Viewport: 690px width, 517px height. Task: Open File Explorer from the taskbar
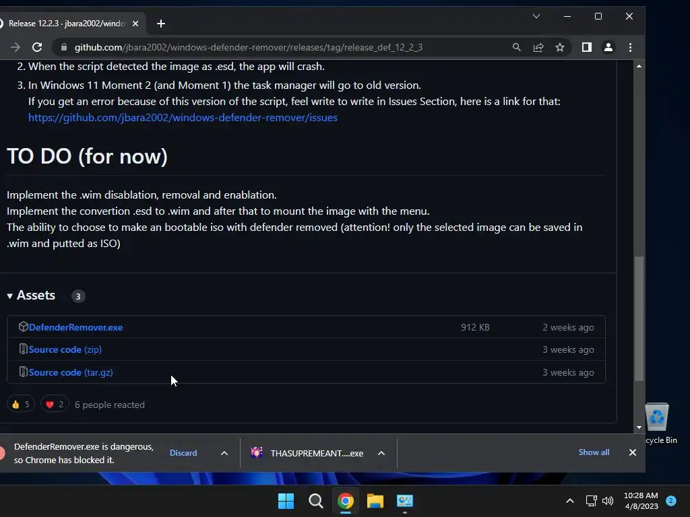coord(375,501)
